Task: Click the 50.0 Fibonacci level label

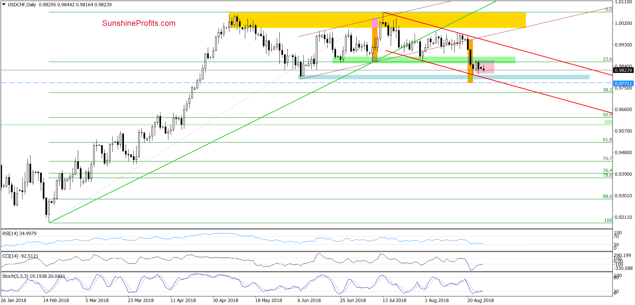Action: pyautogui.click(x=607, y=115)
